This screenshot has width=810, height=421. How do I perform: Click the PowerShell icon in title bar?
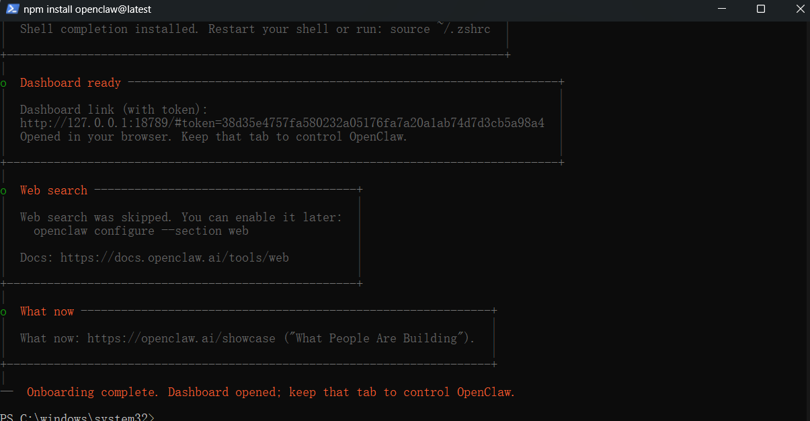[12, 9]
